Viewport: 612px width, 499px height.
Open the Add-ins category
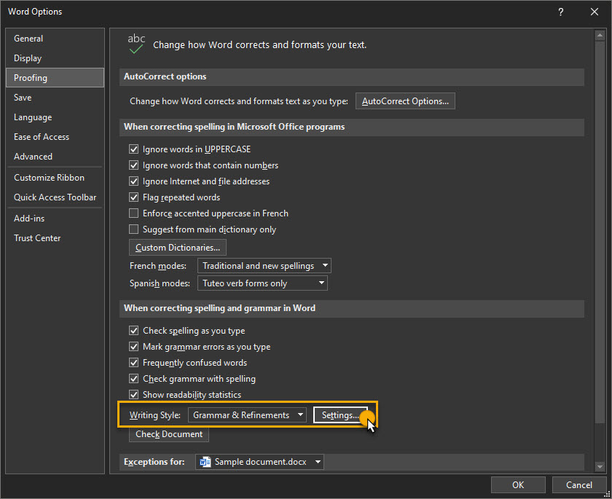pyautogui.click(x=55, y=219)
